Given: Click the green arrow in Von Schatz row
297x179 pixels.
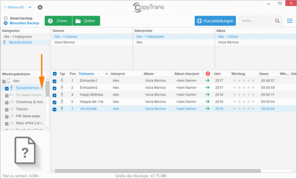Looking at the screenshot, I should (x=207, y=108).
